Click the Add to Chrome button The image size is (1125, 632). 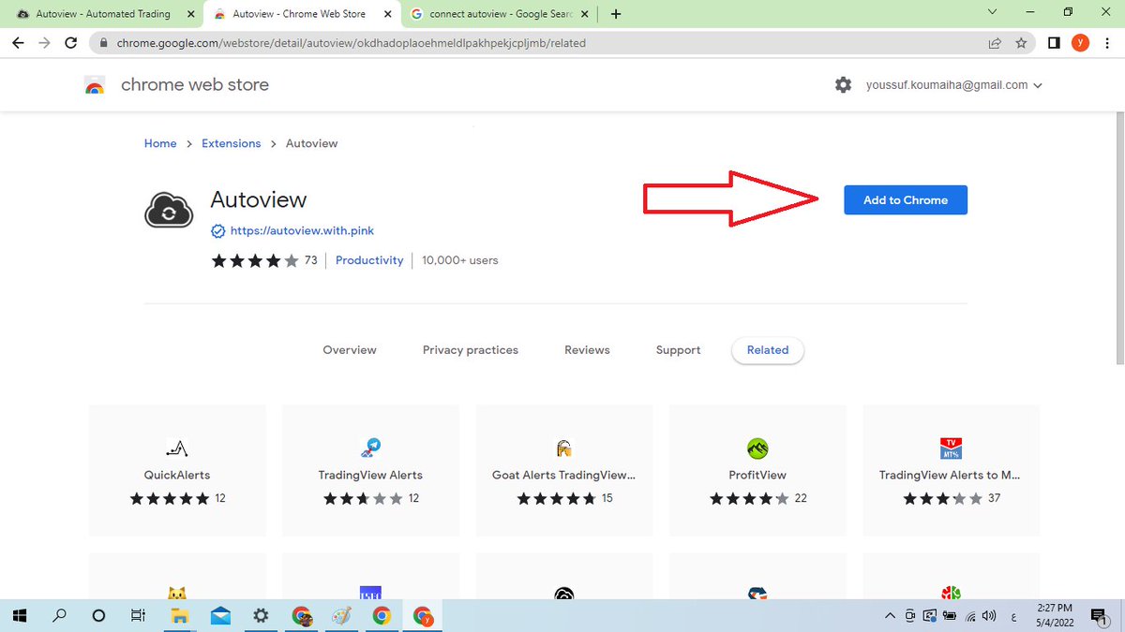tap(905, 199)
